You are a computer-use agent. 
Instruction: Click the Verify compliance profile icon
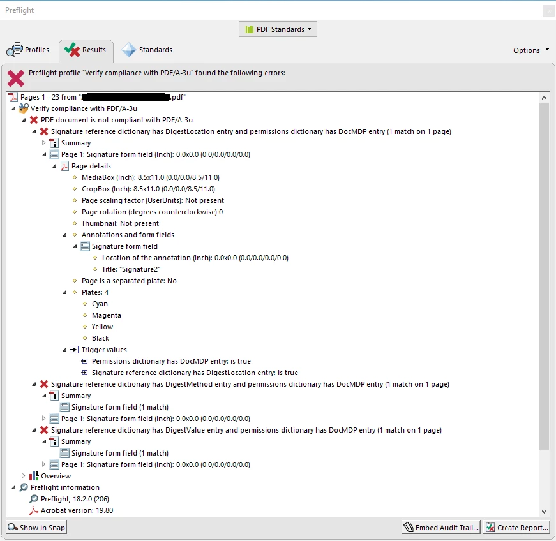point(24,108)
